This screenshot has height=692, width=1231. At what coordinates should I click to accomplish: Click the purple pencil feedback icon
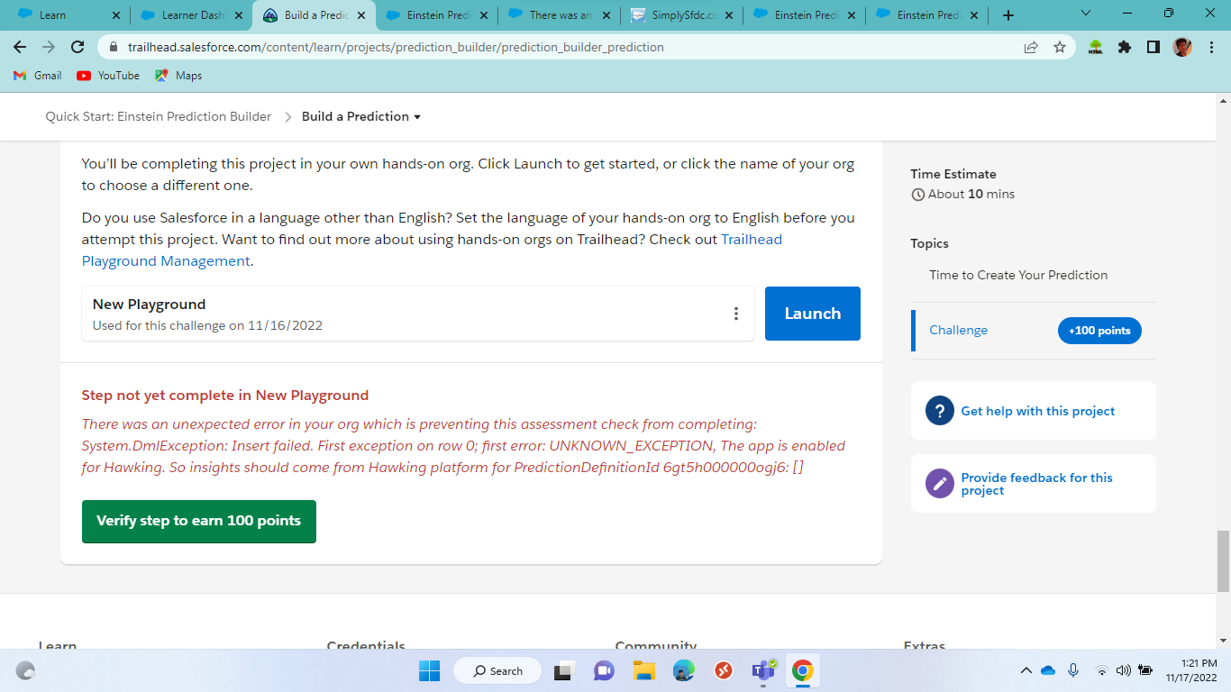click(940, 484)
